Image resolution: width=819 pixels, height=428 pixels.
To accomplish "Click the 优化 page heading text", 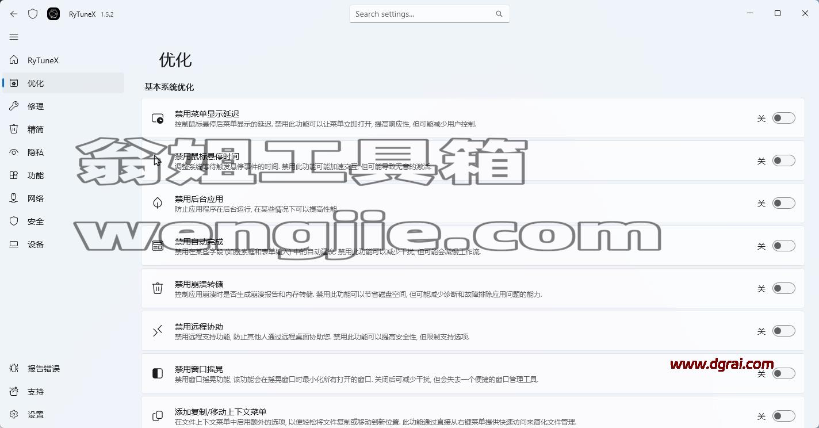I will click(x=175, y=60).
